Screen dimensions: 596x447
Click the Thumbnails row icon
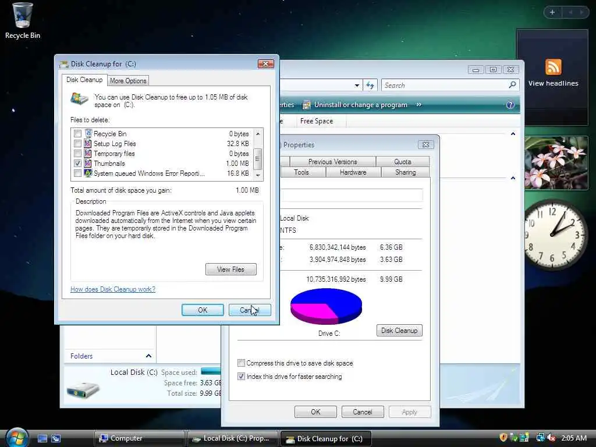coord(88,163)
